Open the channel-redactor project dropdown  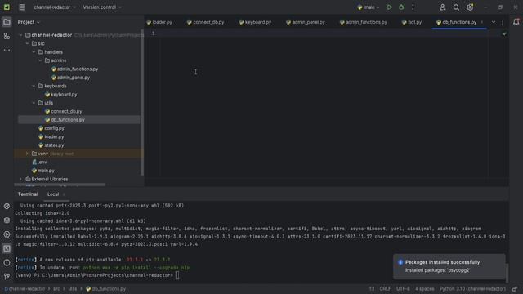pyautogui.click(x=55, y=7)
